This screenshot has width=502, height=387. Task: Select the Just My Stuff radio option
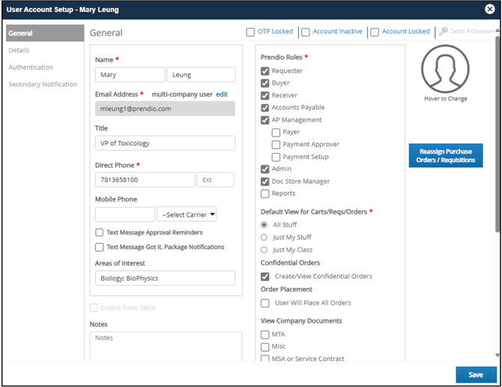(264, 238)
